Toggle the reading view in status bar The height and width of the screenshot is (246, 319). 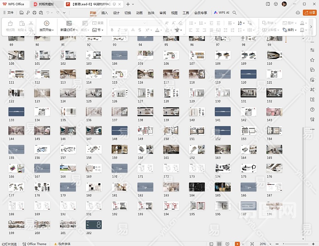point(228,244)
